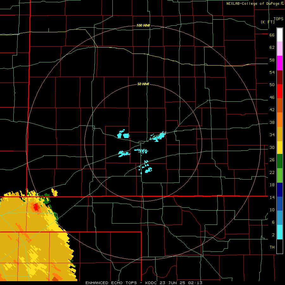Image resolution: width=285 pixels, height=285 pixels.
Task: Click legend value 10
Action: pos(272,210)
